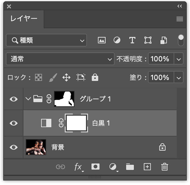Open the 通常 blend mode dropdown

click(60, 59)
